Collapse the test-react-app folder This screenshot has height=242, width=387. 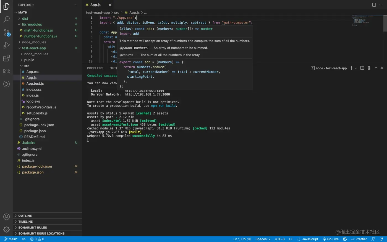(x=47, y=48)
